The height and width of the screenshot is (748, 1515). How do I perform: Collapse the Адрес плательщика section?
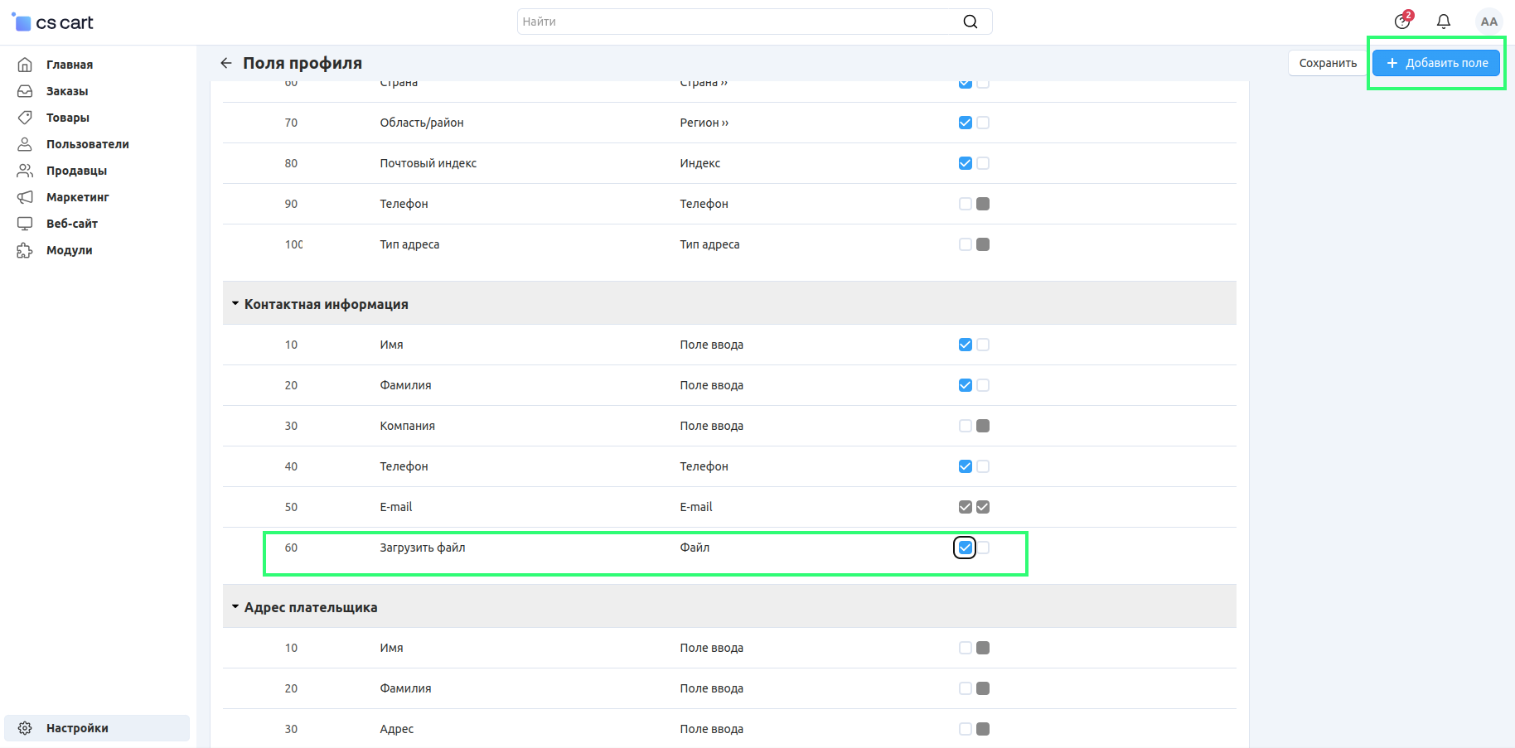(x=235, y=607)
